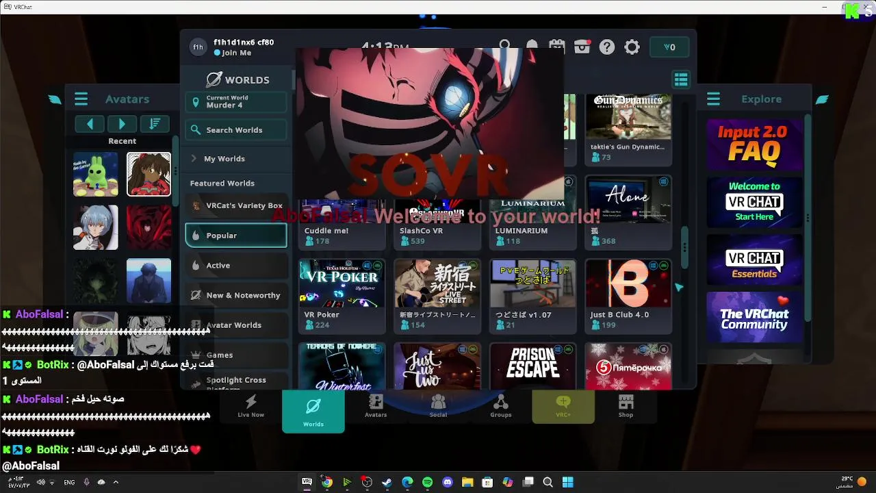This screenshot has width=876, height=493.
Task: Open Current World Murder 4
Action: pyautogui.click(x=236, y=102)
